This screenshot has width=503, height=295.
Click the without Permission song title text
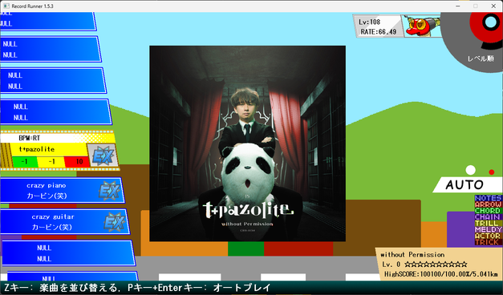pyautogui.click(x=412, y=255)
